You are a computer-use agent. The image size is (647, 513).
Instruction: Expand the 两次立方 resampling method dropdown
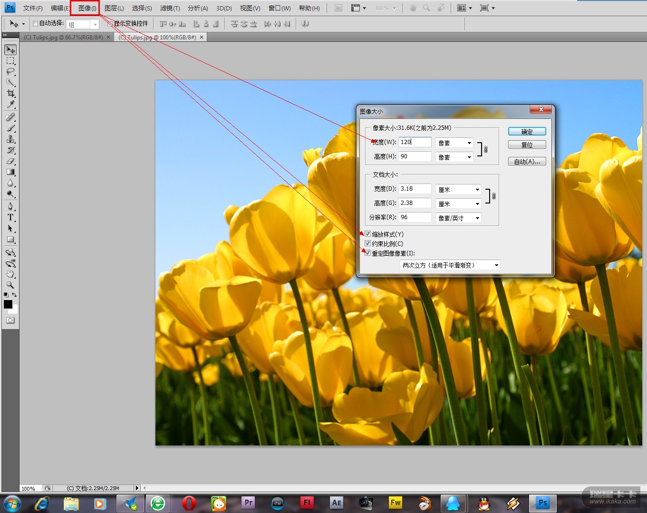click(450, 265)
